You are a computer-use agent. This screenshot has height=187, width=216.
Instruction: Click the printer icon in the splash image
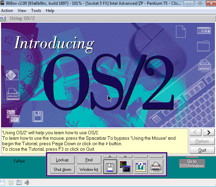(13, 94)
